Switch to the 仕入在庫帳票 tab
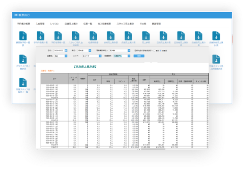Image resolution: width=244 pixels, height=170 pixels. coord(104,24)
